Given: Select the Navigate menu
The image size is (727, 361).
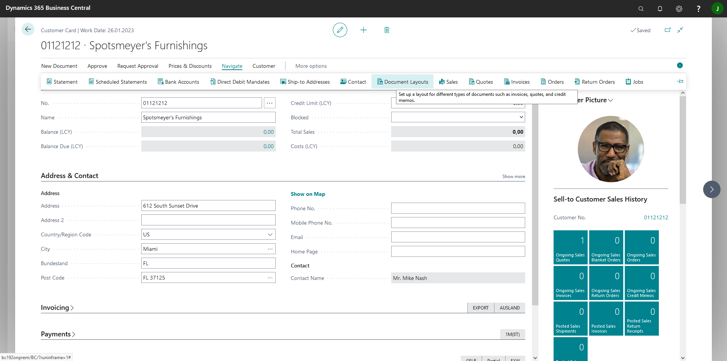Looking at the screenshot, I should click(232, 66).
